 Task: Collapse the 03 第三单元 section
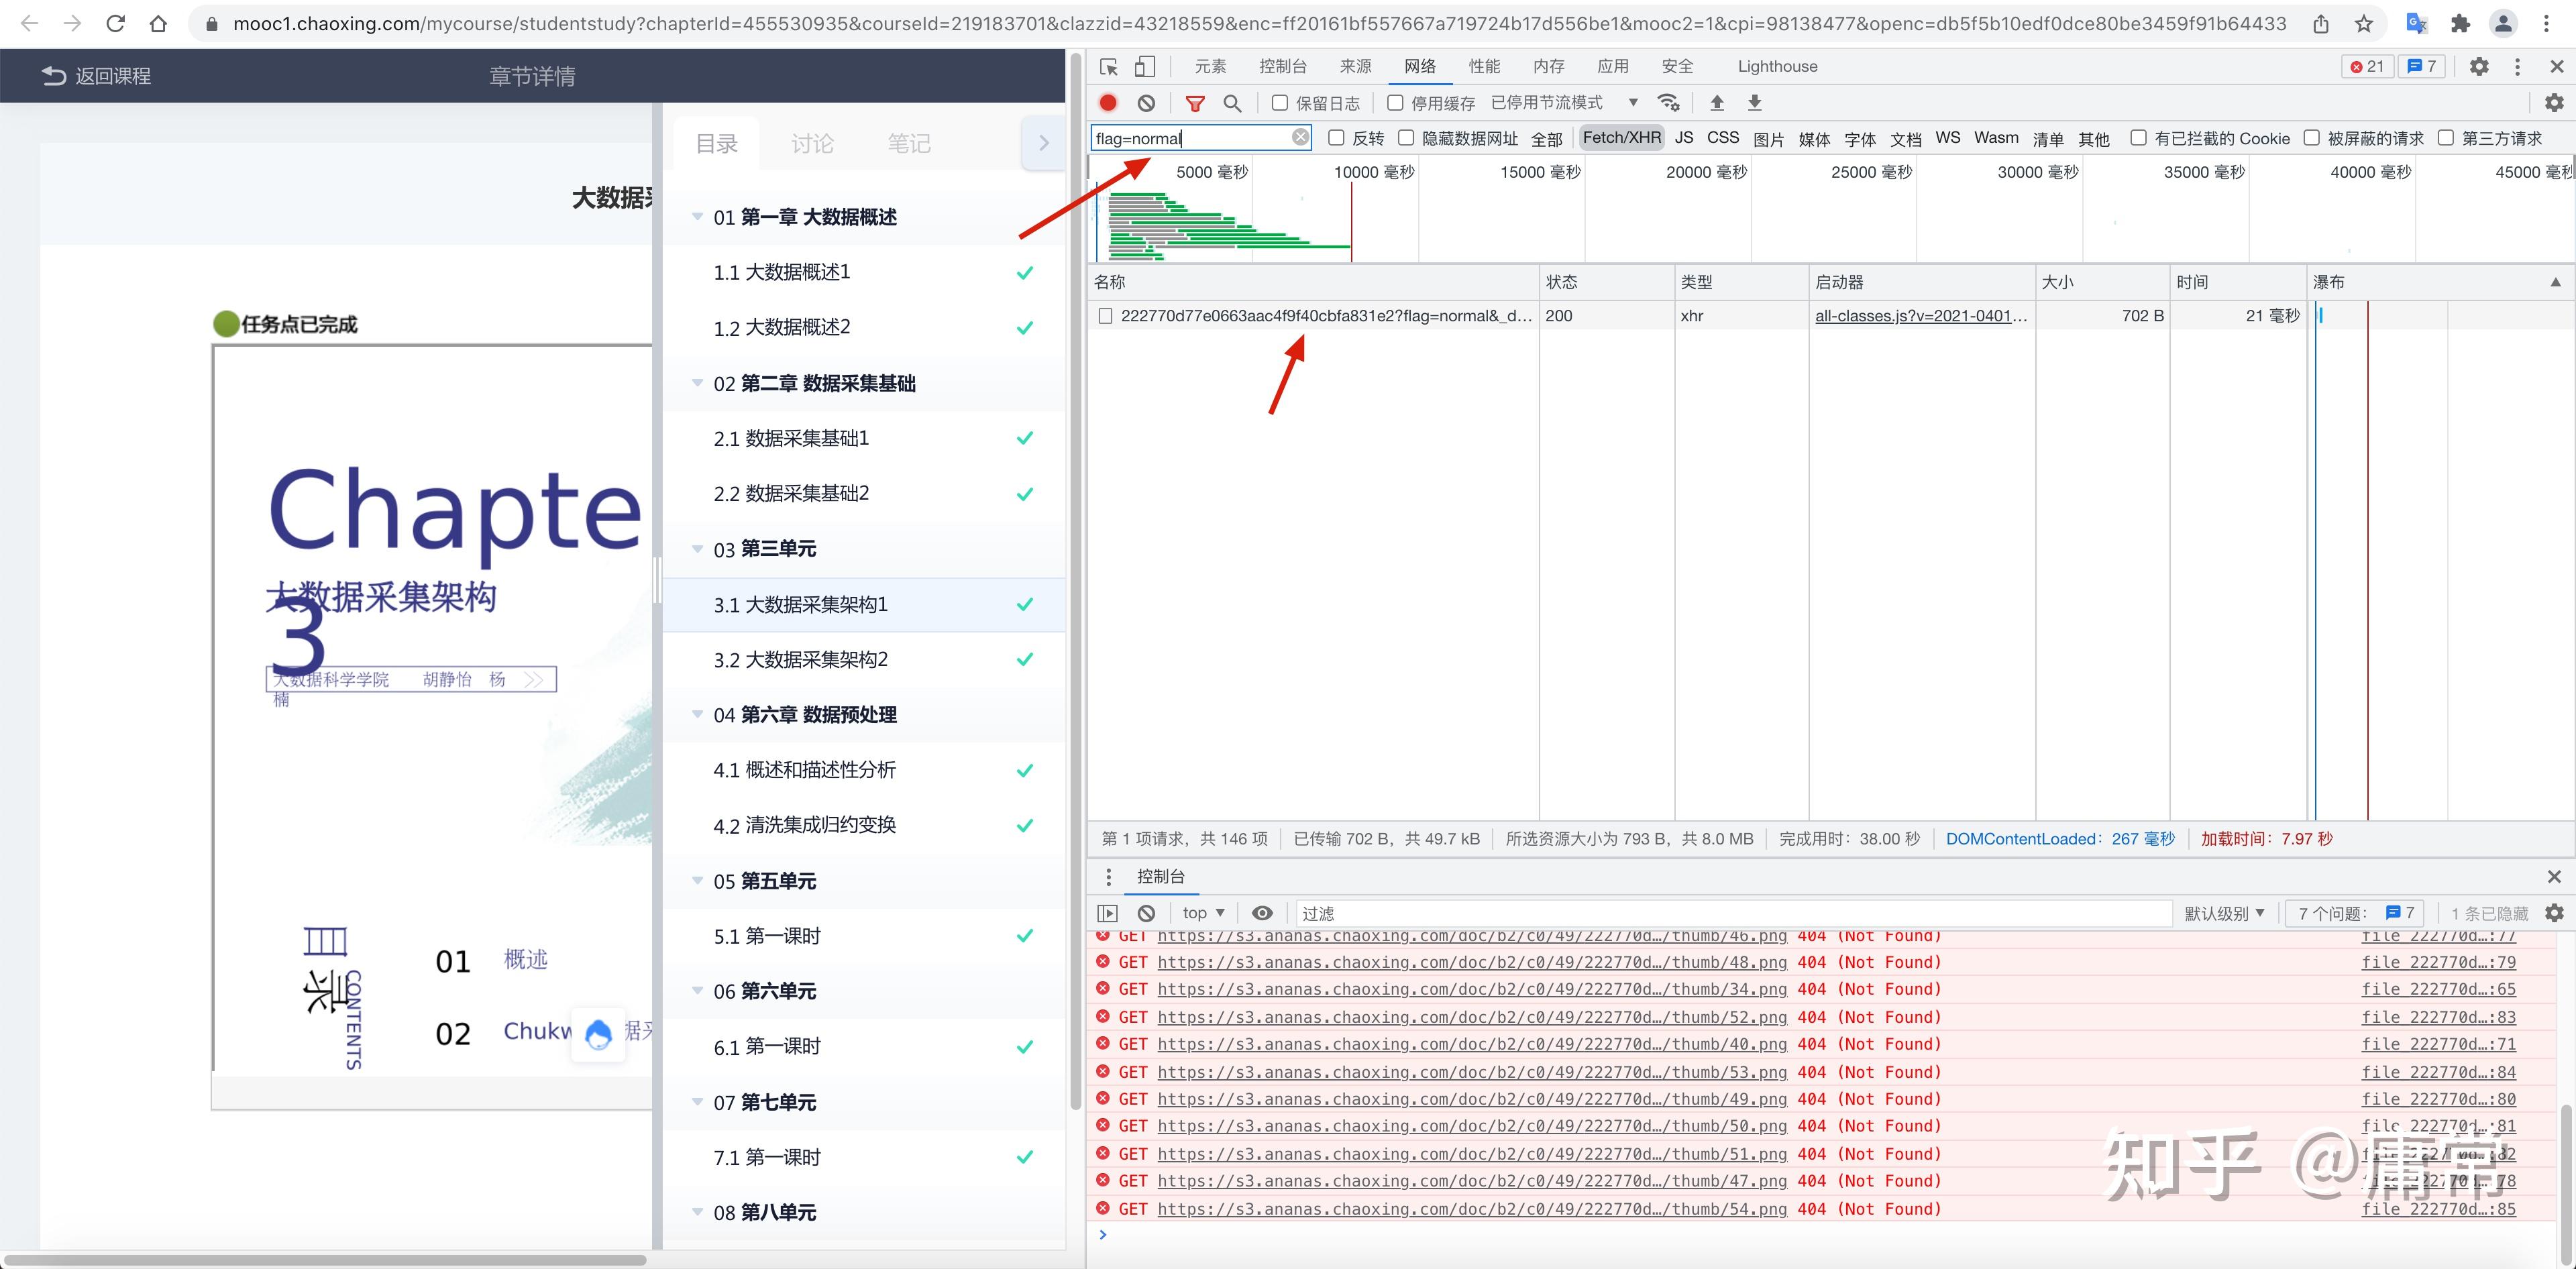tap(698, 549)
